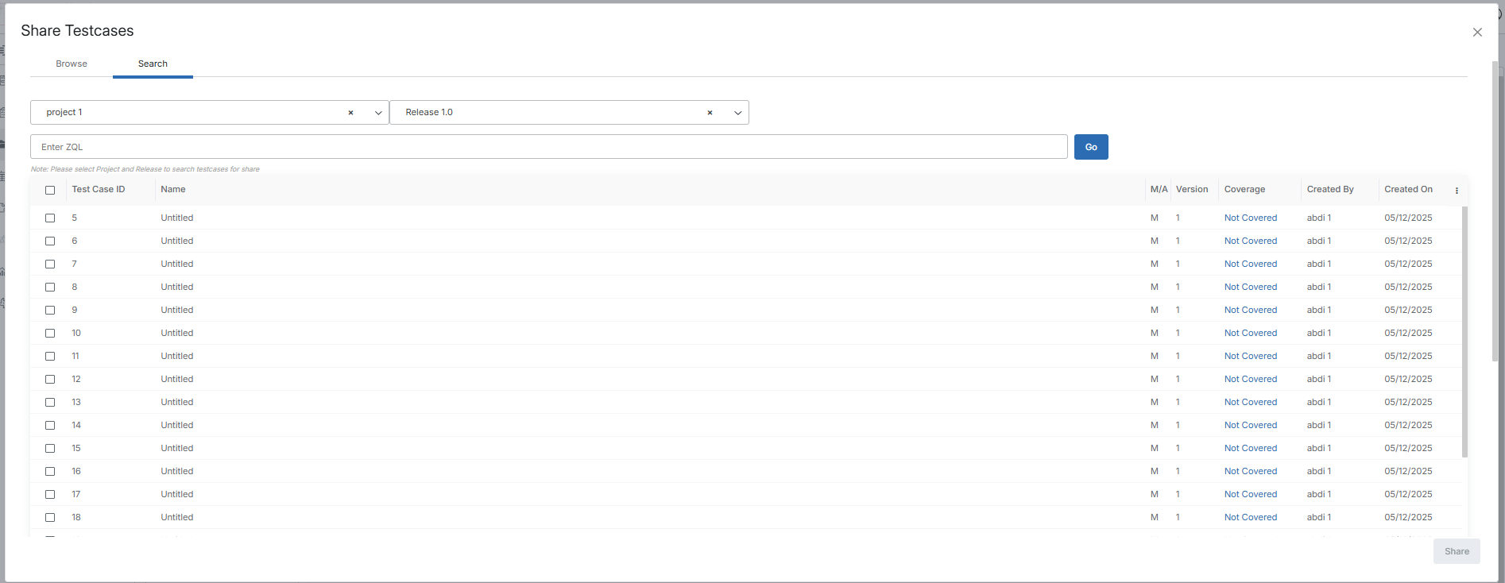The width and height of the screenshot is (1505, 583).
Task: Select test case 10 checkbox
Action: pos(50,333)
